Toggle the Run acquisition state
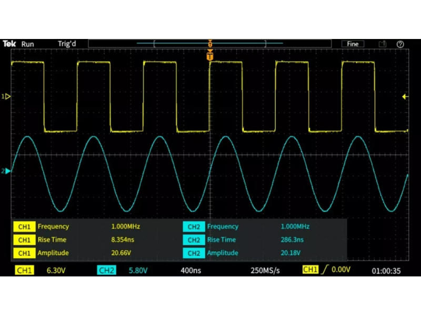Image resolution: width=421 pixels, height=316 pixels. [x=27, y=44]
